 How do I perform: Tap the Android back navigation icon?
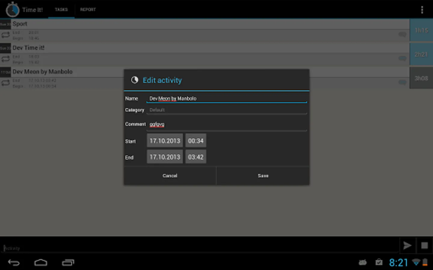pyautogui.click(x=14, y=262)
